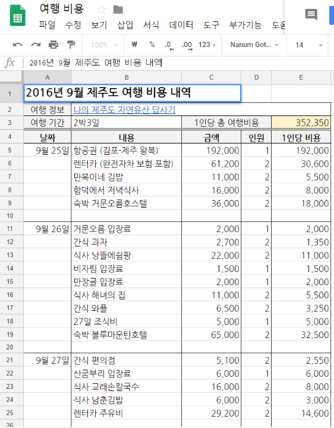Select the 9월 26일 date cell
The width and height of the screenshot is (334, 428).
pyautogui.click(x=48, y=229)
